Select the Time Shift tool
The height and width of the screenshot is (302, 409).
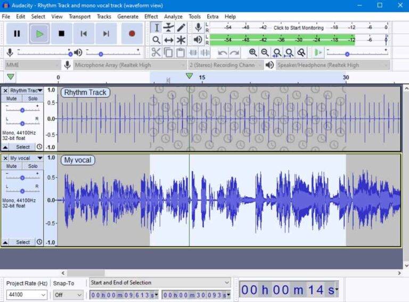point(169,40)
